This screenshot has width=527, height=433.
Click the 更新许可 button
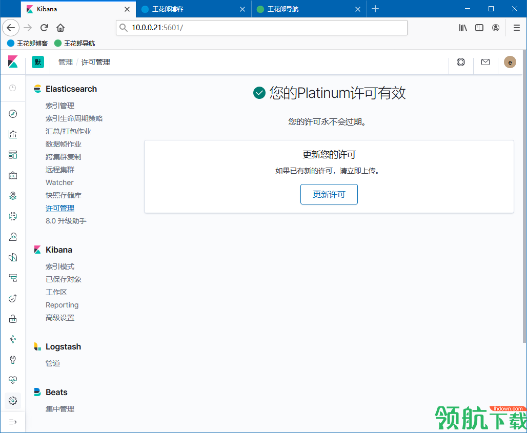(x=329, y=194)
